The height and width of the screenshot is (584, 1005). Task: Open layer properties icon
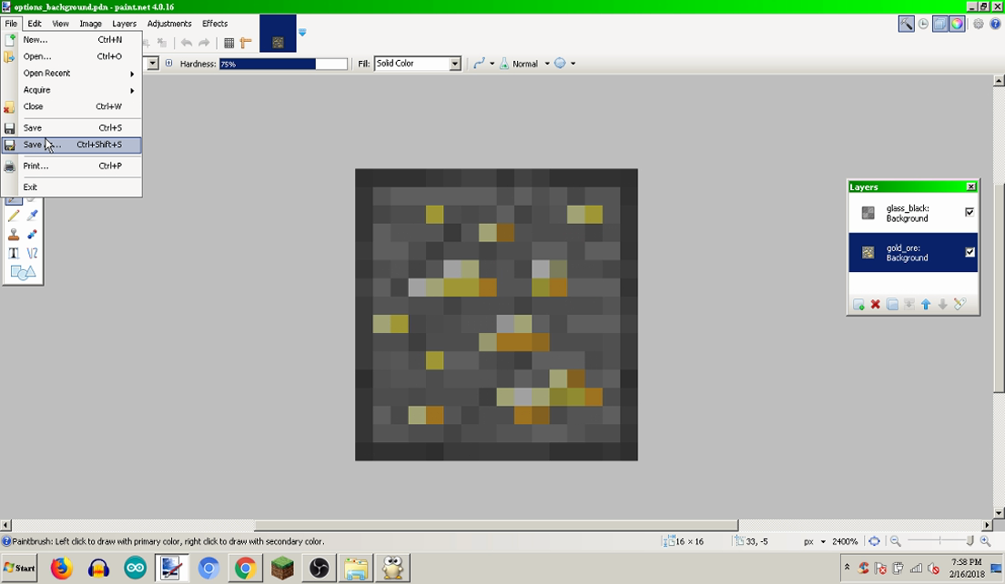click(x=959, y=304)
